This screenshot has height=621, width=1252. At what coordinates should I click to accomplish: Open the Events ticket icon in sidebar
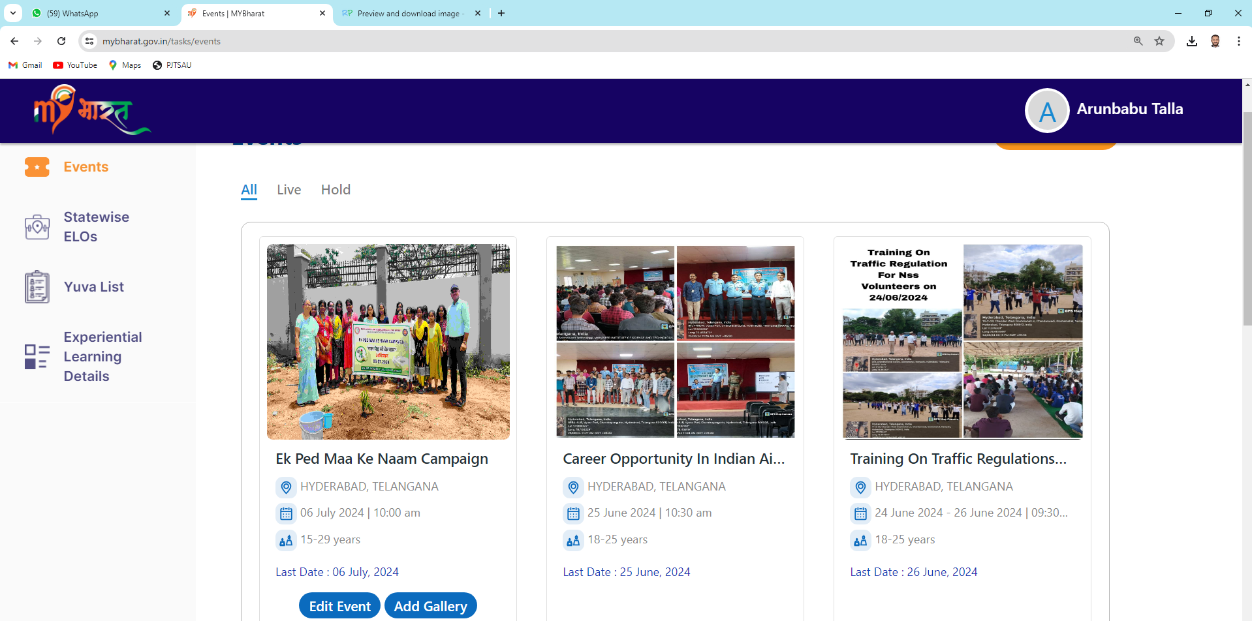pyautogui.click(x=37, y=167)
